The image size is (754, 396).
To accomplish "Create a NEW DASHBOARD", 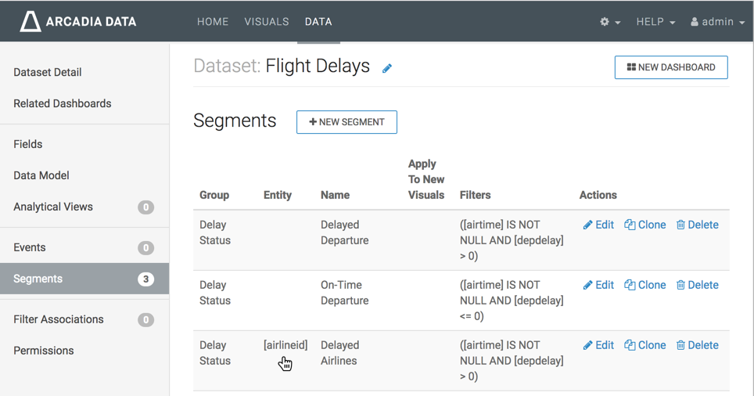I will (x=671, y=67).
